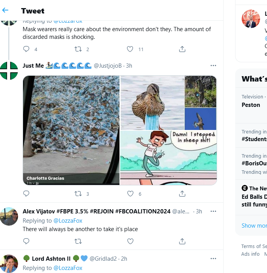The image size is (267, 273).
Task: Open the #BorisOut trending topic
Action: pos(254,163)
